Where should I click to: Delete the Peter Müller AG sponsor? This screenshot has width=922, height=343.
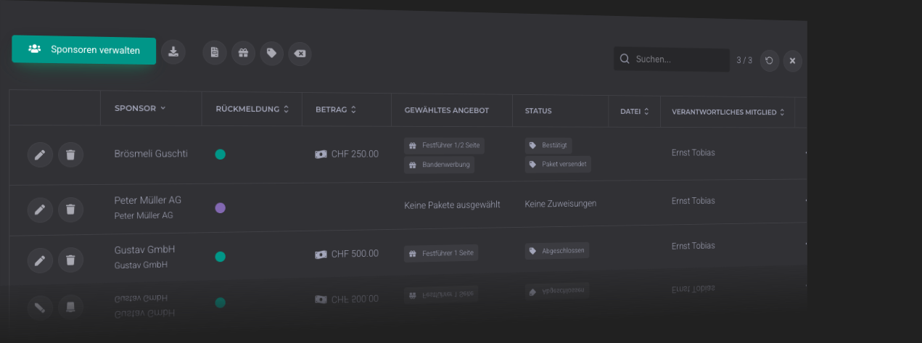coord(70,210)
